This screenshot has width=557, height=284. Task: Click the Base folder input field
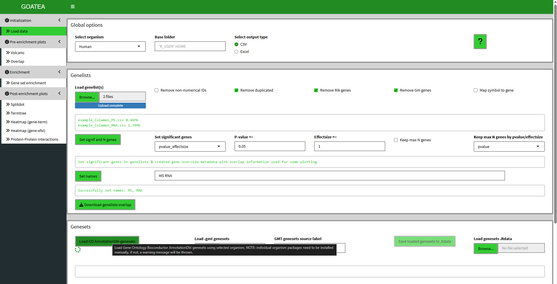[x=190, y=46]
